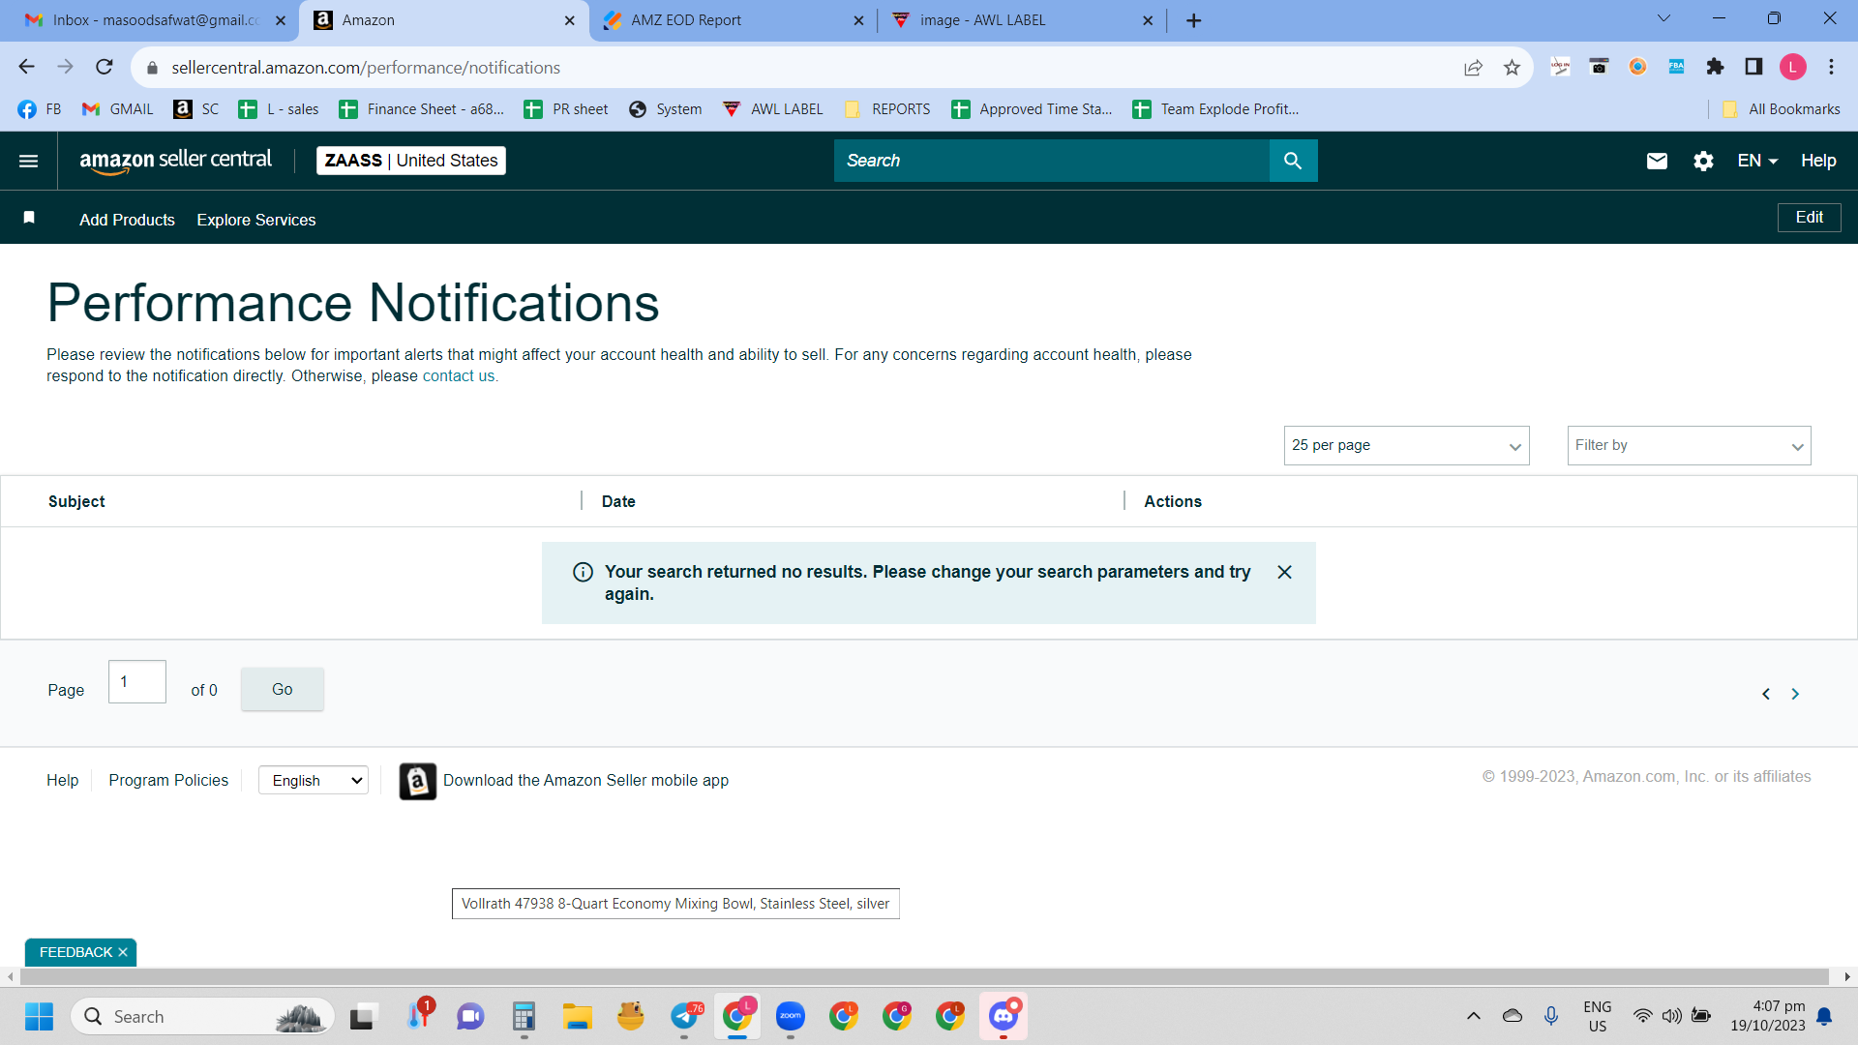The height and width of the screenshot is (1045, 1858).
Task: Open the tab search chevron in Chrome
Action: coord(1663,18)
